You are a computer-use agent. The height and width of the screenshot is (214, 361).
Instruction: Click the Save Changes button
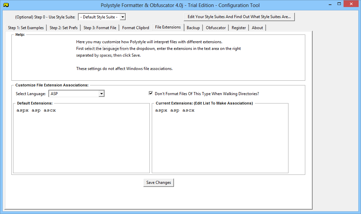159,183
